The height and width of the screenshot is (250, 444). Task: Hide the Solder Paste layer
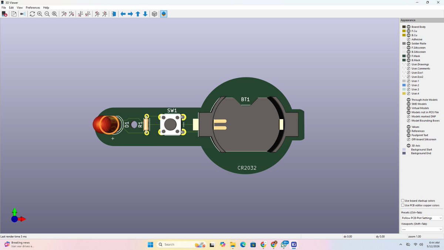(409, 44)
